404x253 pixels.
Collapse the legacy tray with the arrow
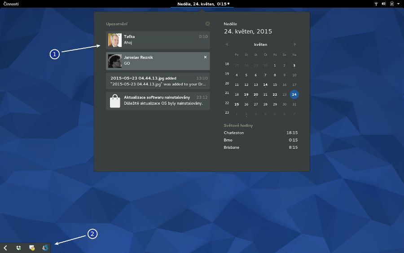(x=5, y=248)
